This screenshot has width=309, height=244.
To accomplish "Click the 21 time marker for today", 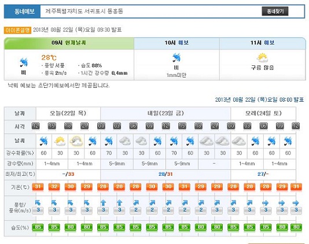I will [x=84, y=126].
